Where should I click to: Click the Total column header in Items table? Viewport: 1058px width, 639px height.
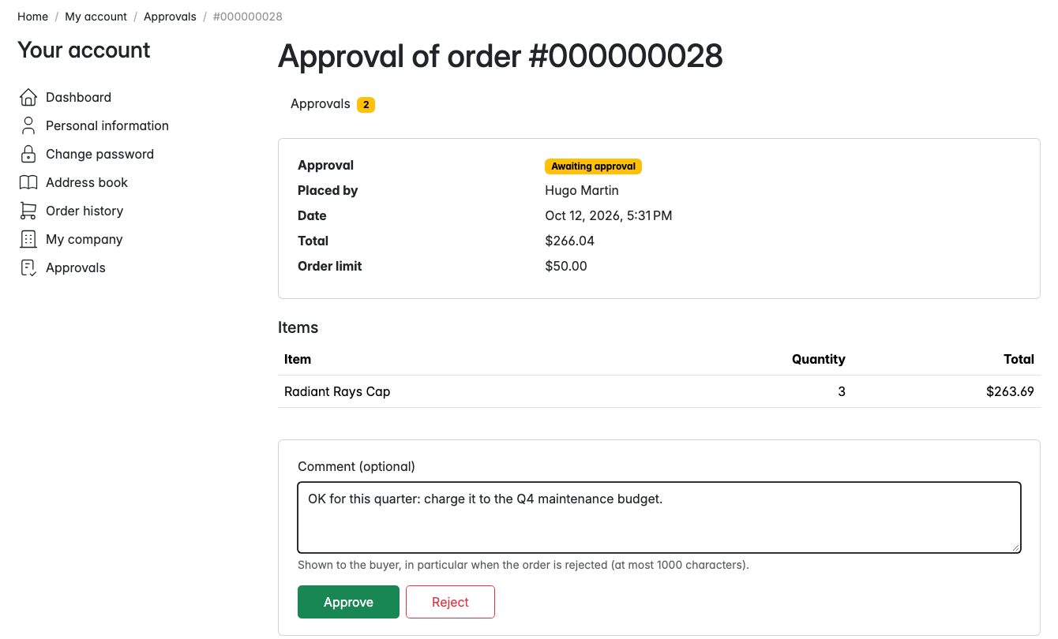coord(1019,359)
